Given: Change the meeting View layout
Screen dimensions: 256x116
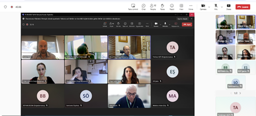Looking at the screenshot, I should [181, 7].
